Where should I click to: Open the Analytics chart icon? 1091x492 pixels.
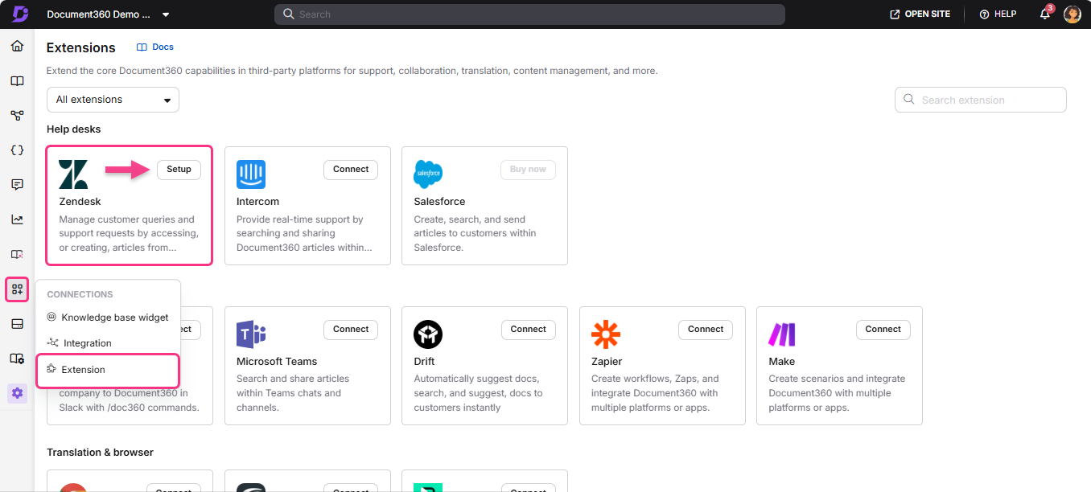click(x=17, y=219)
